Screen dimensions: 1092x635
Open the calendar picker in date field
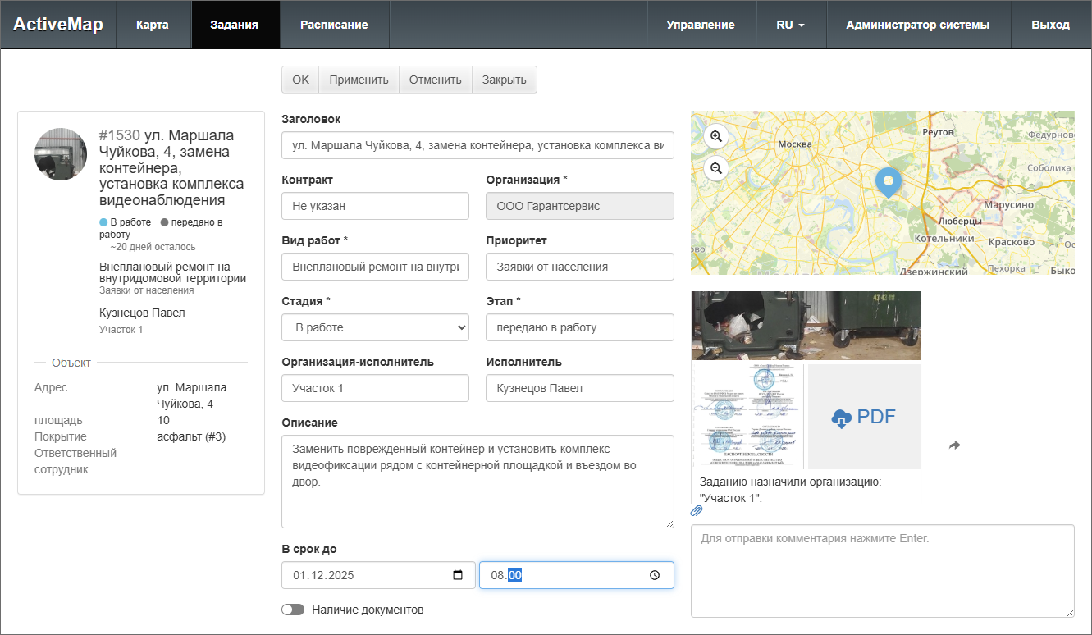click(458, 575)
